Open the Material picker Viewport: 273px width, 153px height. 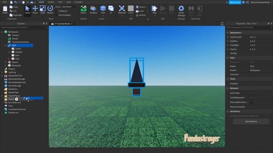(x=122, y=9)
